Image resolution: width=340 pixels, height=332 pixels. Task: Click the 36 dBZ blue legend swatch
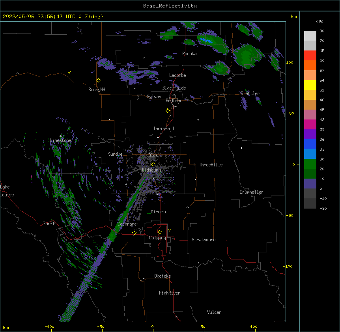point(310,144)
